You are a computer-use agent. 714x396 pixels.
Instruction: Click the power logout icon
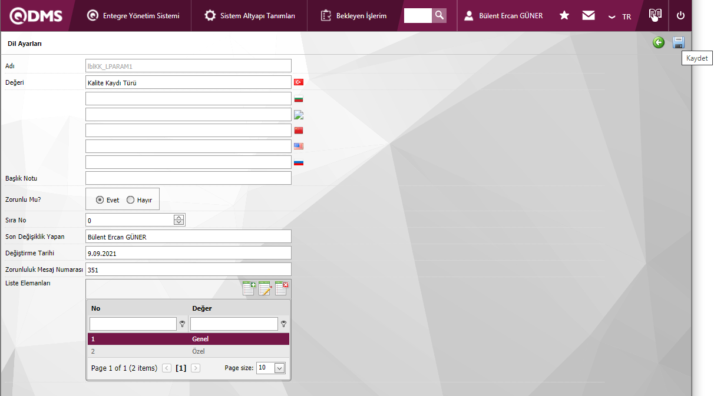pyautogui.click(x=680, y=16)
